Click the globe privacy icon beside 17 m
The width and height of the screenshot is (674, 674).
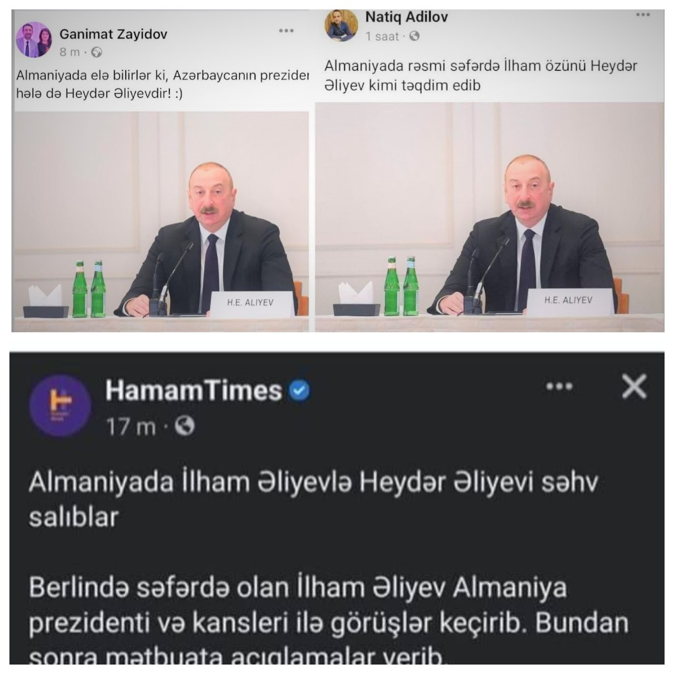pos(185,426)
